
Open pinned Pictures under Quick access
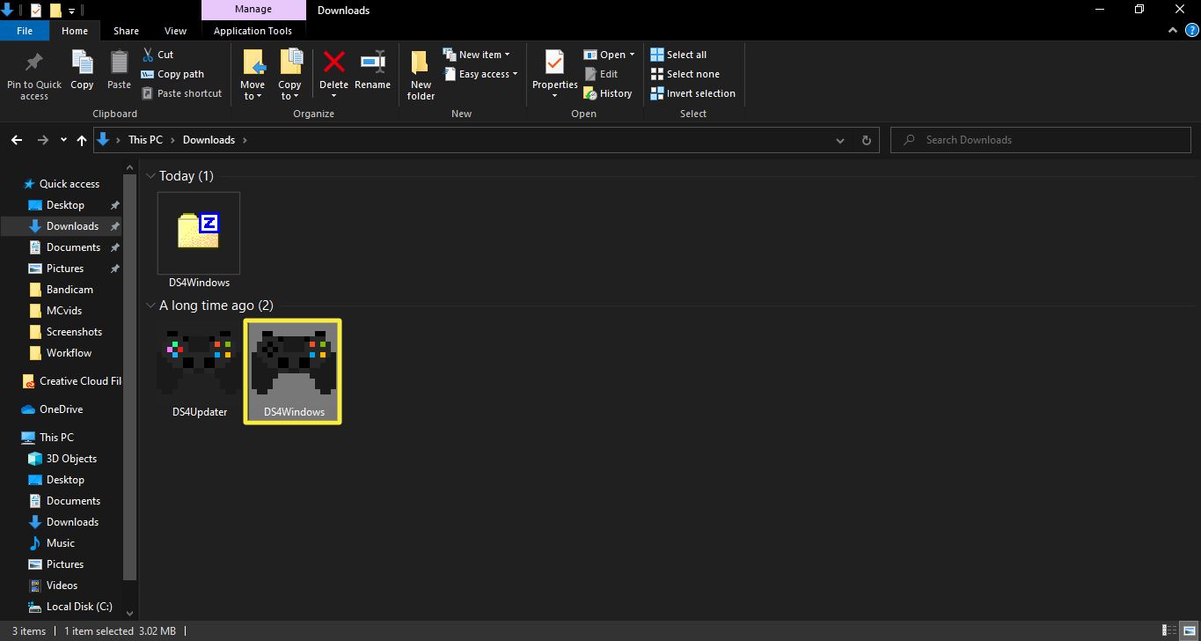coord(65,269)
